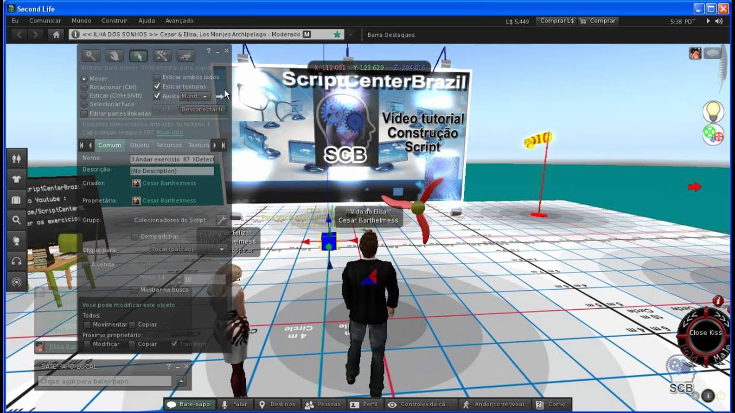Image resolution: width=735 pixels, height=413 pixels.
Task: Uncheck Esticar texturas checkbox
Action: click(157, 87)
